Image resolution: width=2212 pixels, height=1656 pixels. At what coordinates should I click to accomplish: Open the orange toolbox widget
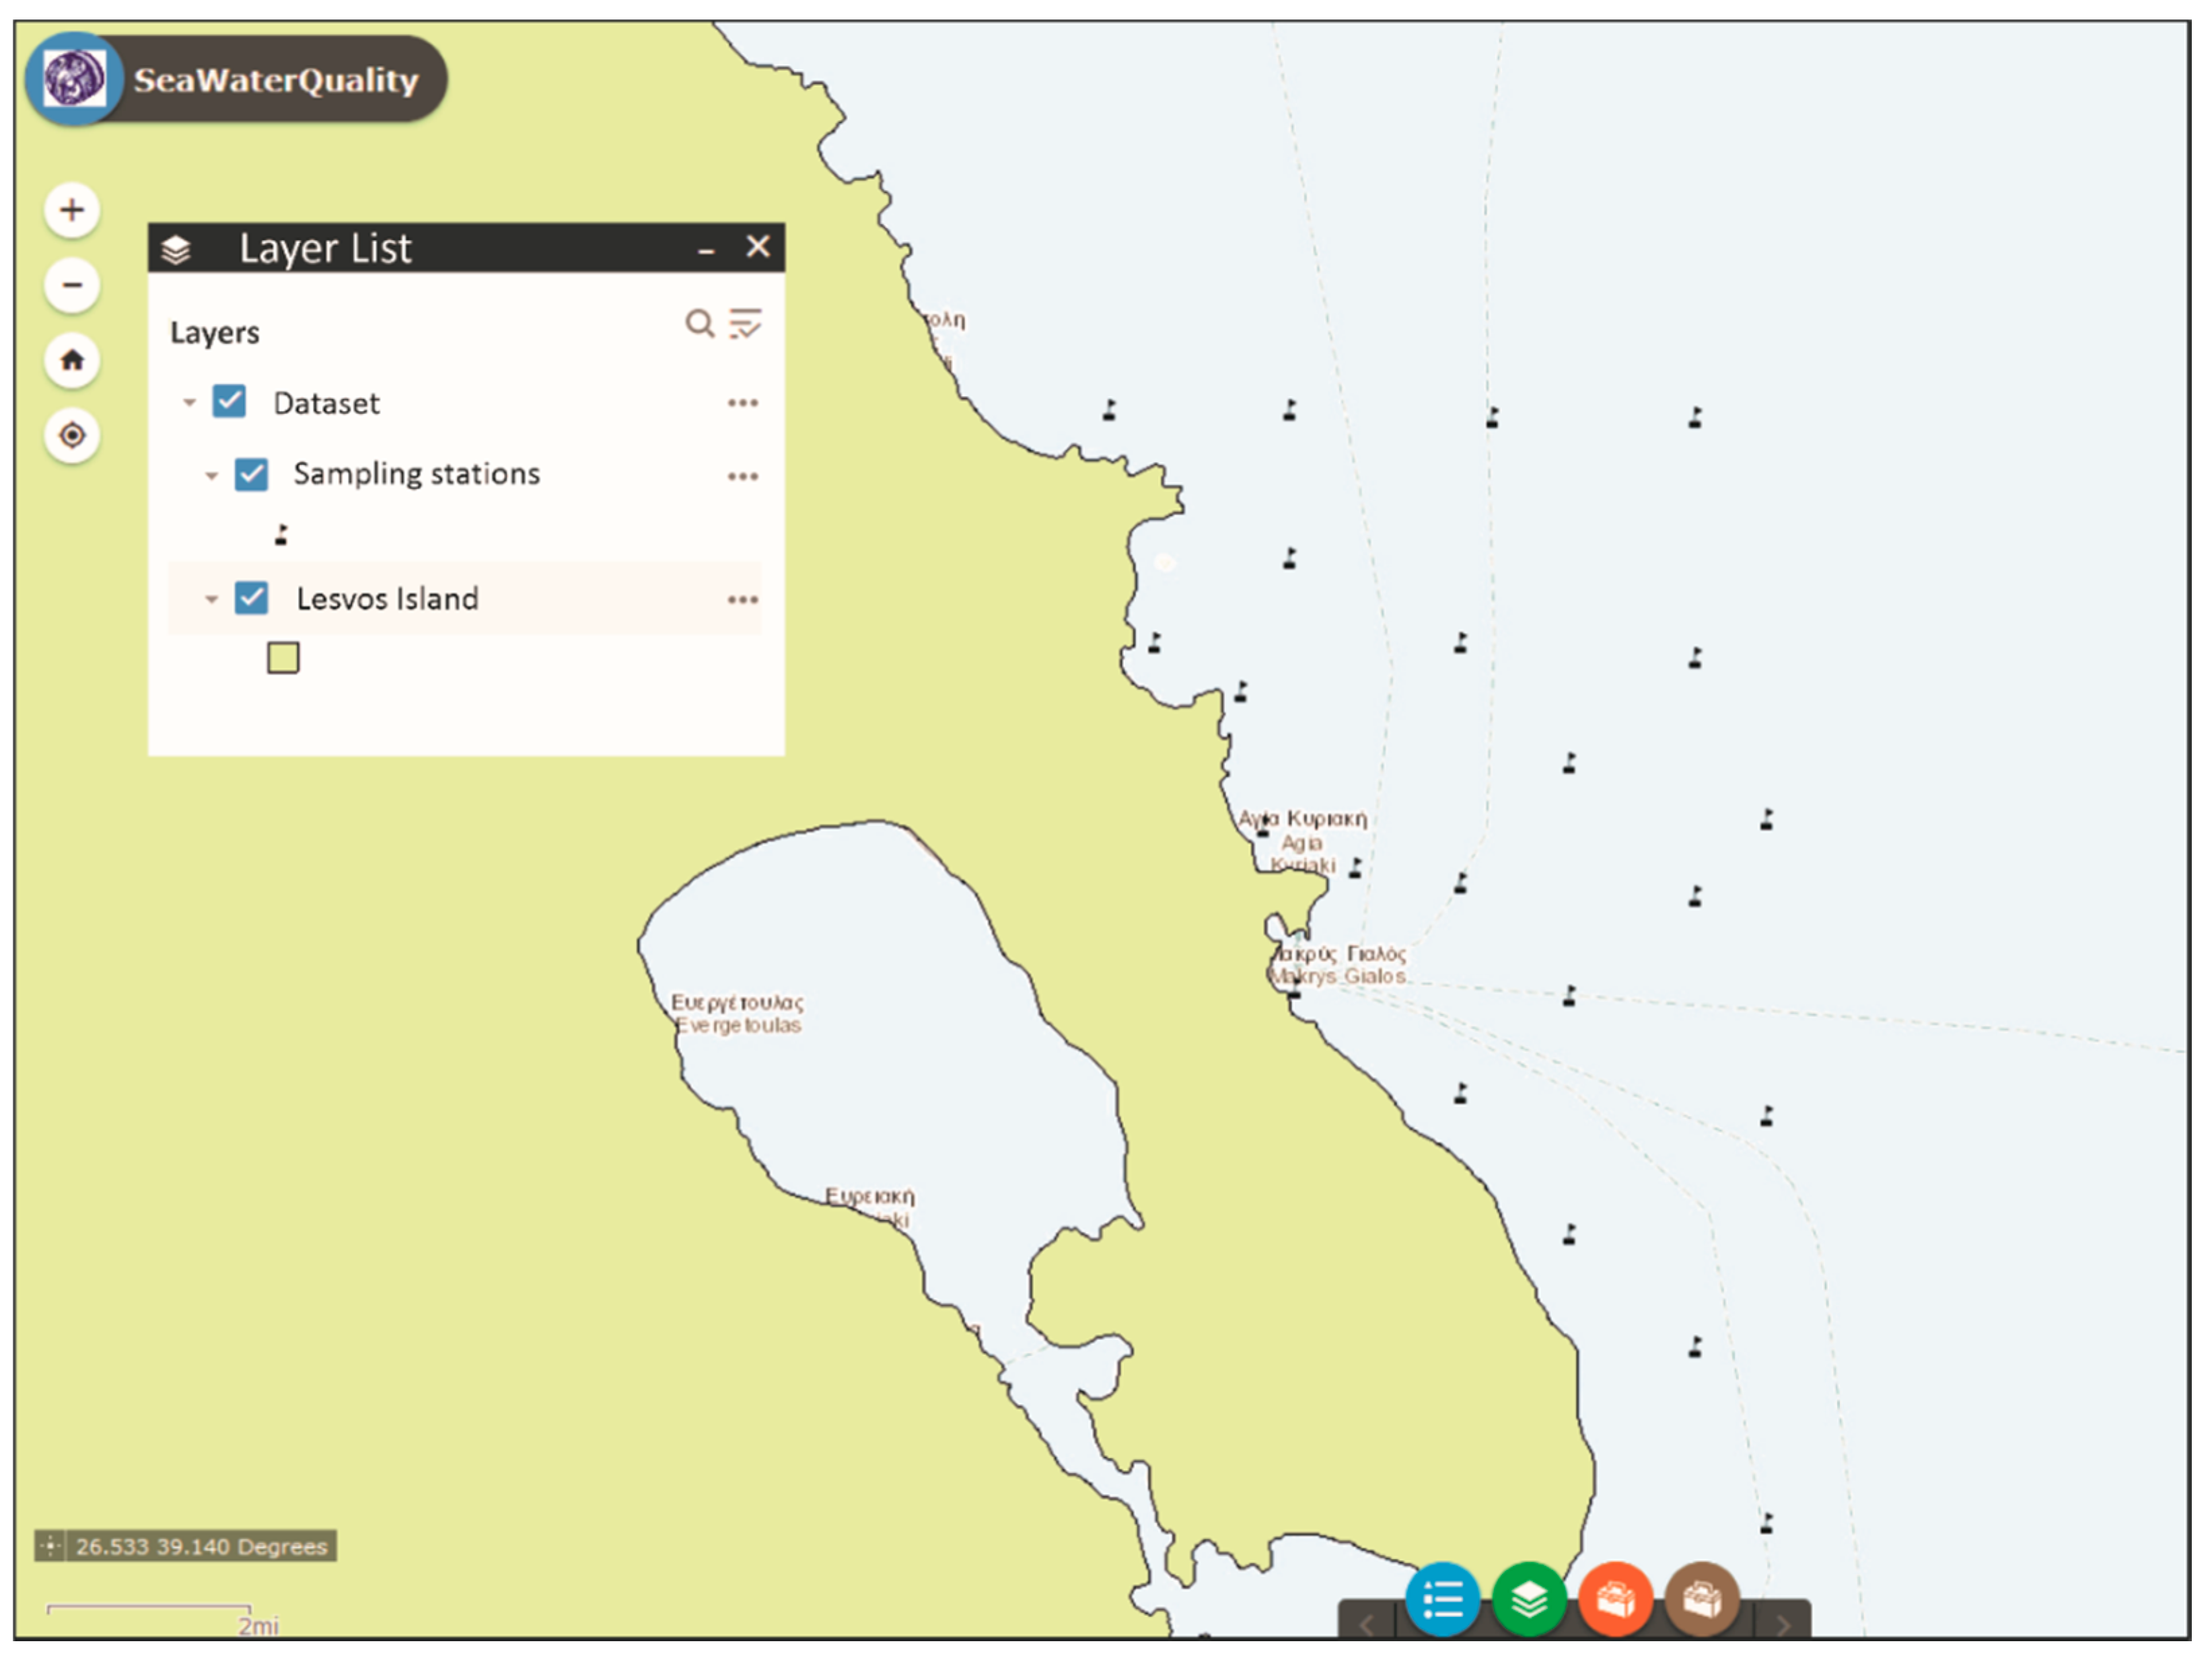pos(1615,1600)
